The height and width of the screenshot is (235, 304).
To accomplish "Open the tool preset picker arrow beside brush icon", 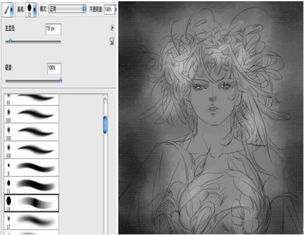I will point(11,9).
